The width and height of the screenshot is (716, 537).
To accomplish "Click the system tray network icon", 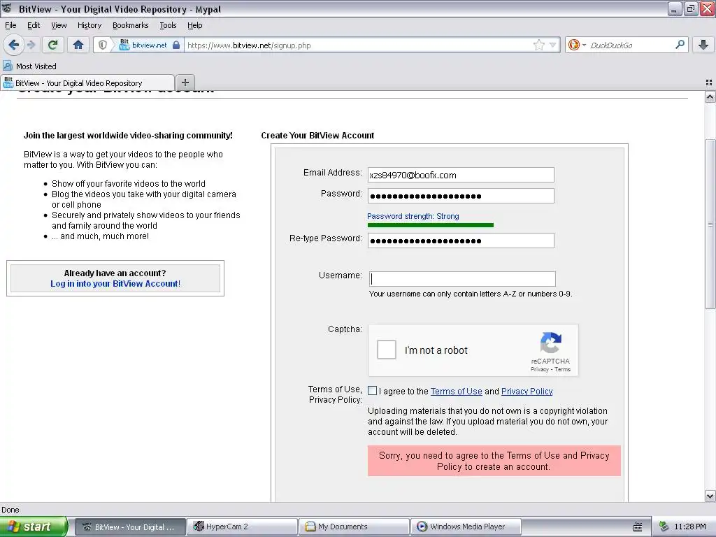I will coord(664,527).
